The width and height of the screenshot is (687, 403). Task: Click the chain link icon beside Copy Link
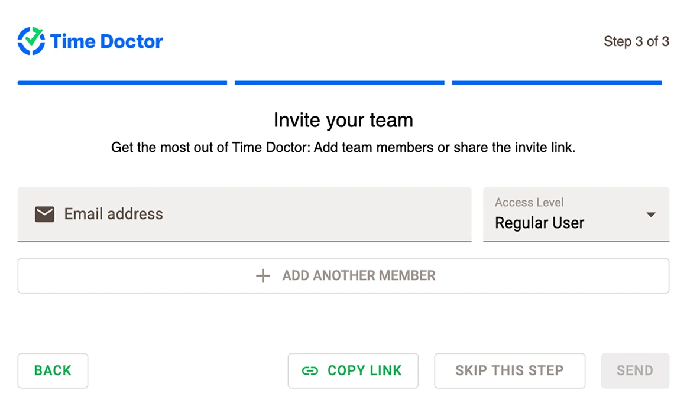pyautogui.click(x=309, y=370)
